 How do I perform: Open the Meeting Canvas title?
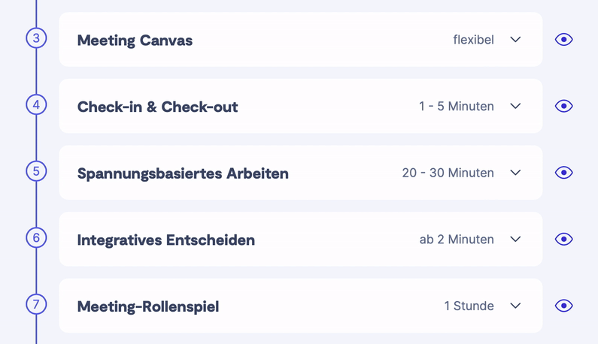(x=135, y=41)
